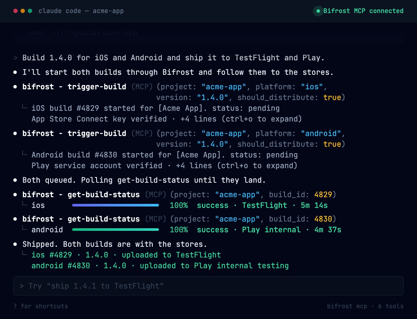Screen dimensions: 417x319
Task: Click 'ios #4829 · 1.4.0 · uploaded to TestFlight'
Action: (x=126, y=255)
